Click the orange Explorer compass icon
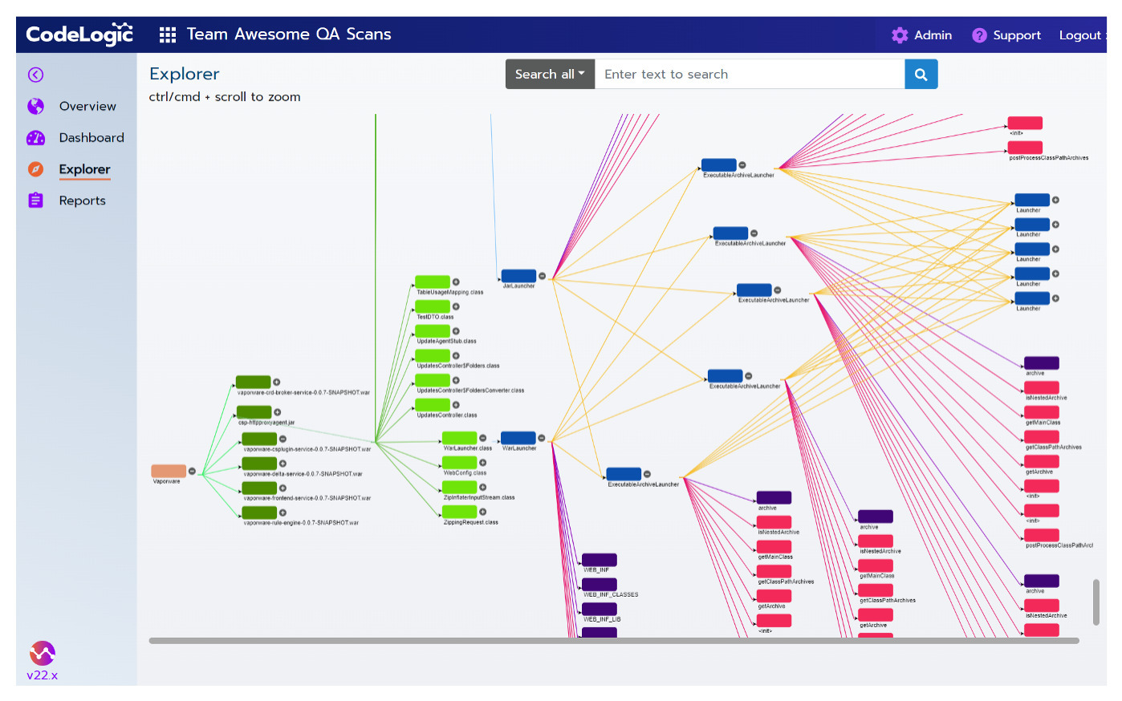1122x701 pixels. pos(35,169)
